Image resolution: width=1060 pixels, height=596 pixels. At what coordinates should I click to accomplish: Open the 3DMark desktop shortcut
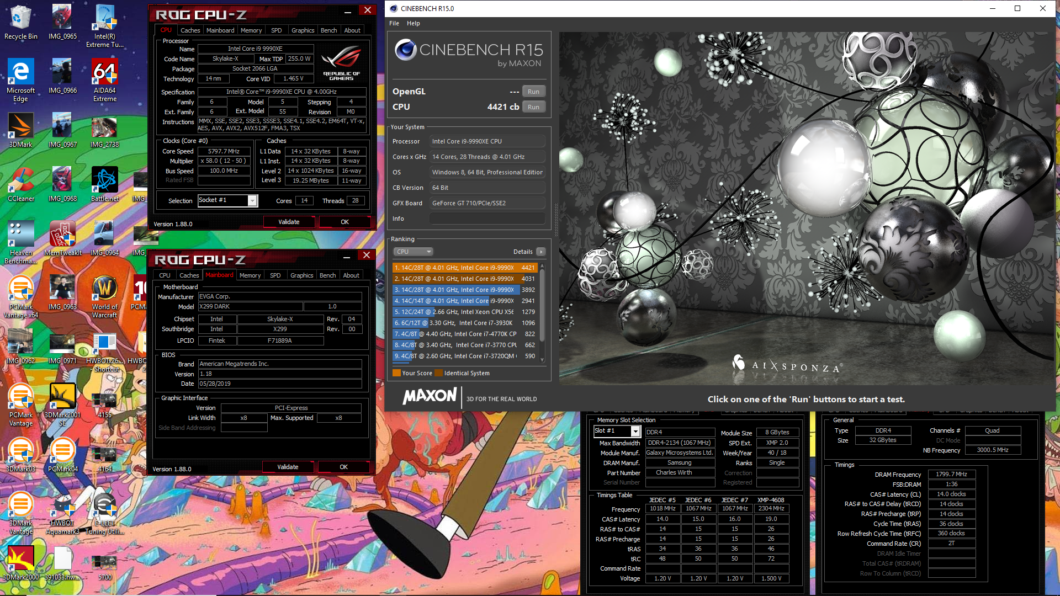pyautogui.click(x=20, y=130)
